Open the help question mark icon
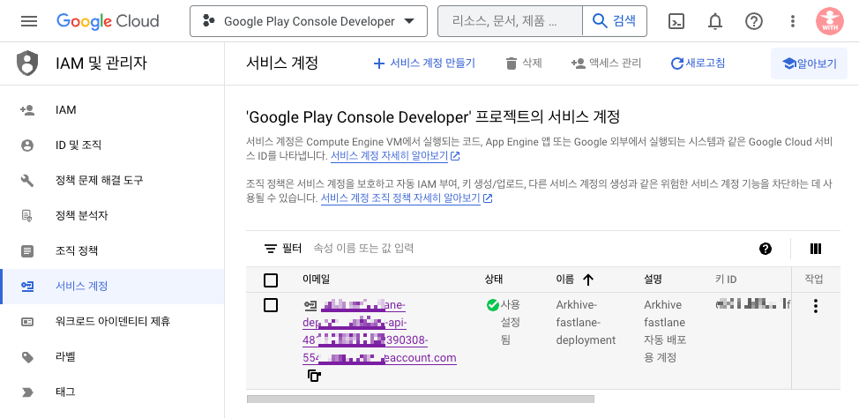The image size is (859, 418). [x=754, y=21]
